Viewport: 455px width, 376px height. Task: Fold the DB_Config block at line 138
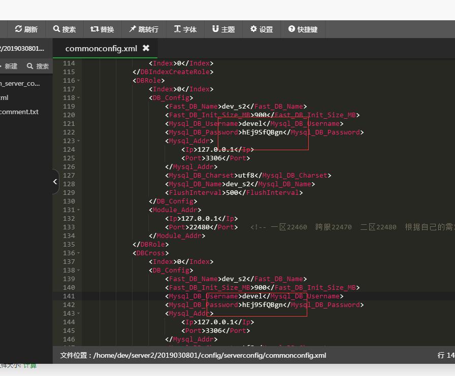pyautogui.click(x=79, y=270)
